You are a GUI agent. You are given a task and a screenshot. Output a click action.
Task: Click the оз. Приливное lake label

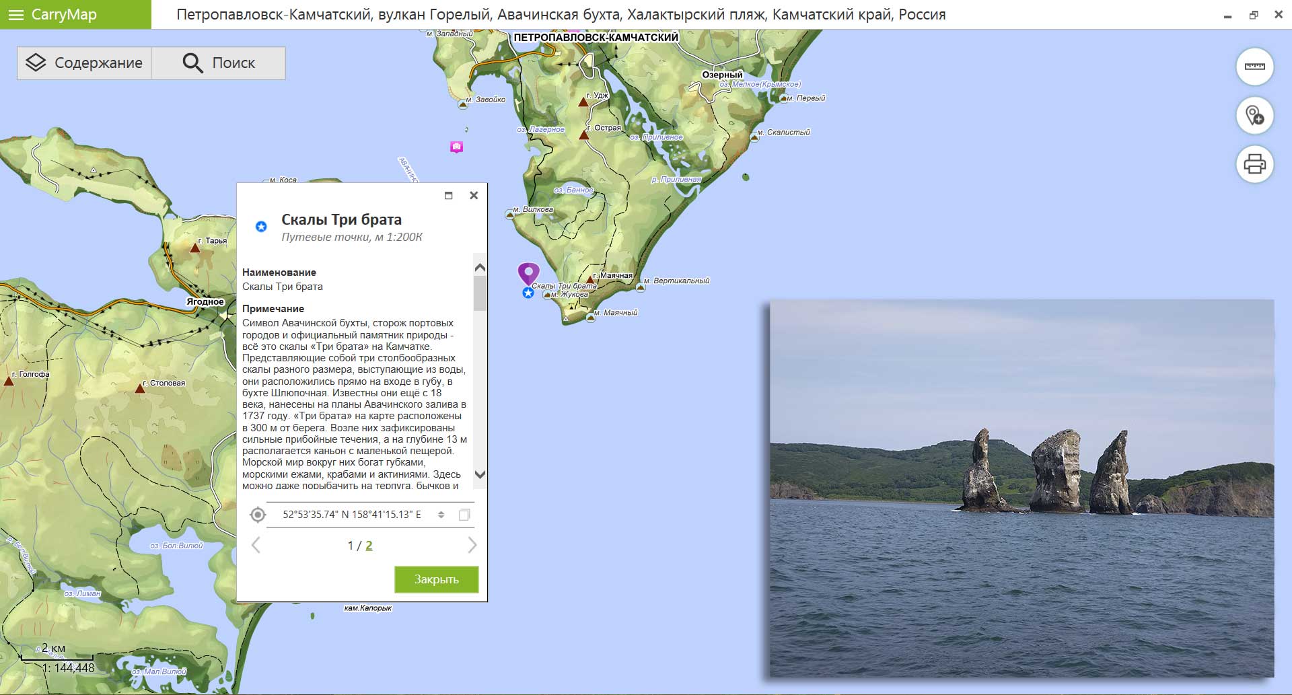tap(657, 137)
